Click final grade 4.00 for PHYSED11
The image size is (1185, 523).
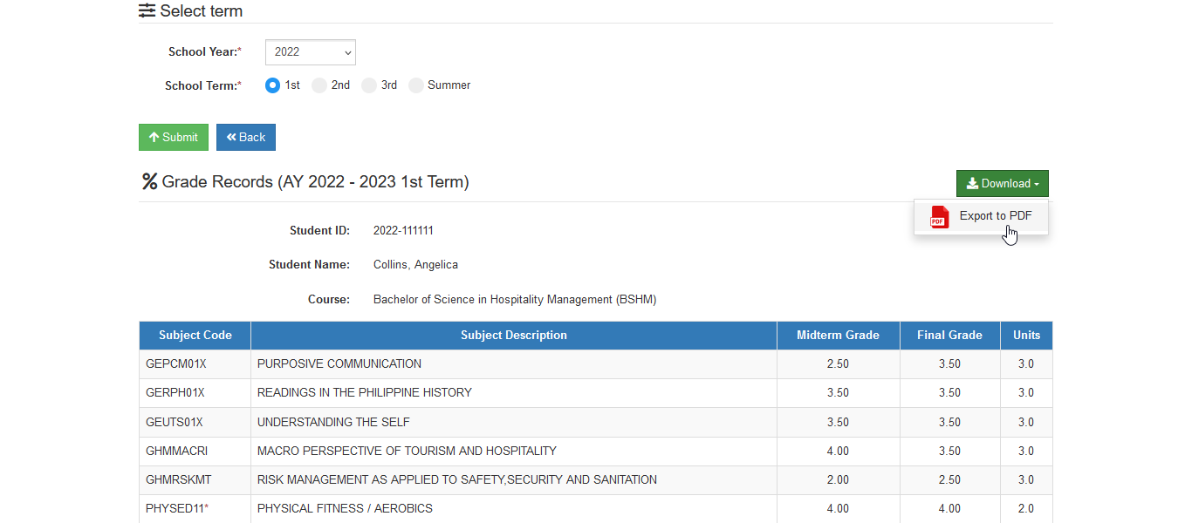point(949,509)
